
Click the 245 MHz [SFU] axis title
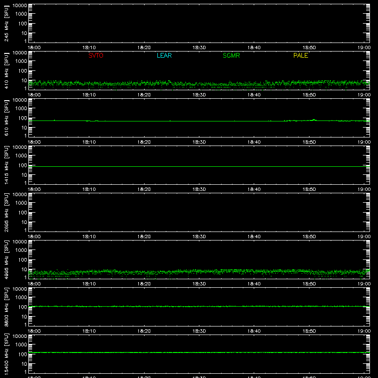pyautogui.click(x=6, y=23)
